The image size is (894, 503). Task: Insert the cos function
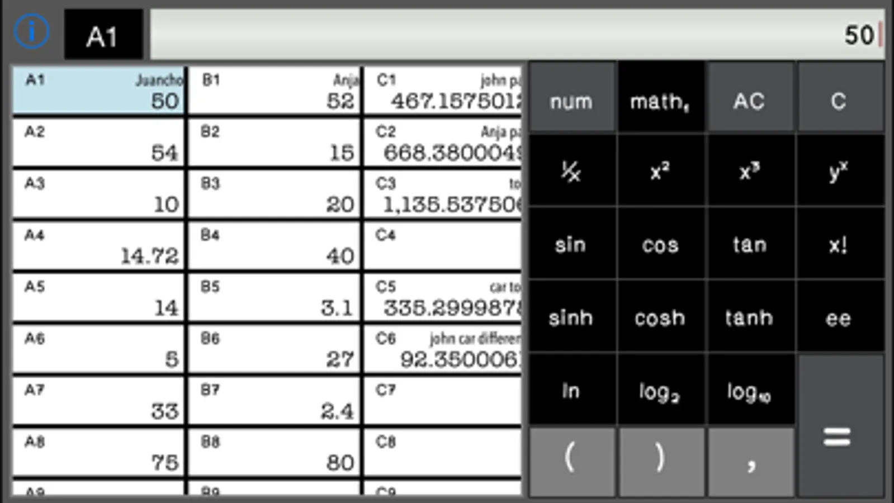[660, 244]
